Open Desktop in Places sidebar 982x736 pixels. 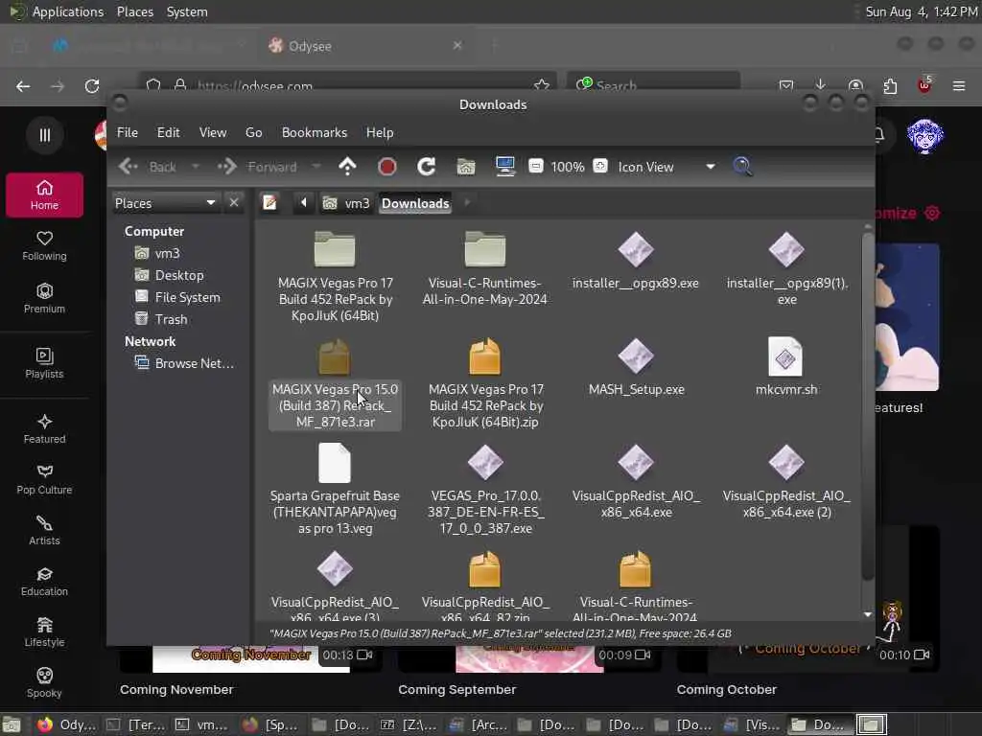169,275
